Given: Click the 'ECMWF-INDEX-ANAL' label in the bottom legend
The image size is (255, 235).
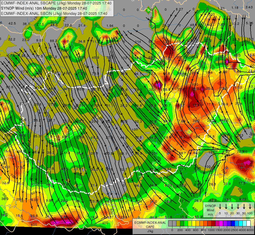Looking at the screenshot, I should point(150,223).
